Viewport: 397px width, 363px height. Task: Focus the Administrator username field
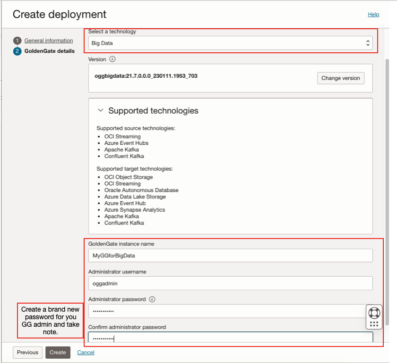click(231, 283)
